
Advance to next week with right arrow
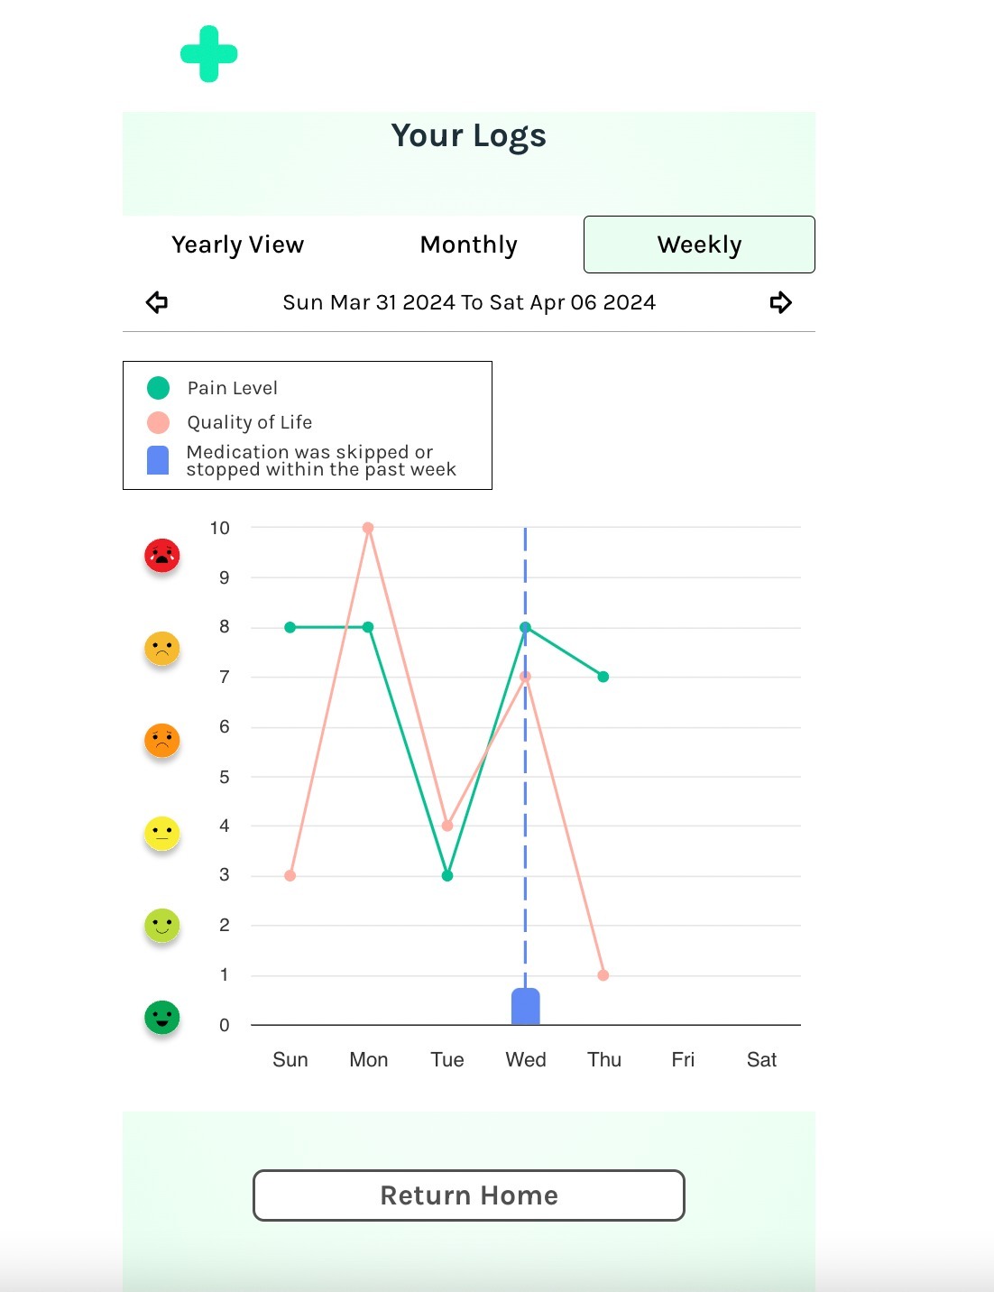click(x=781, y=302)
